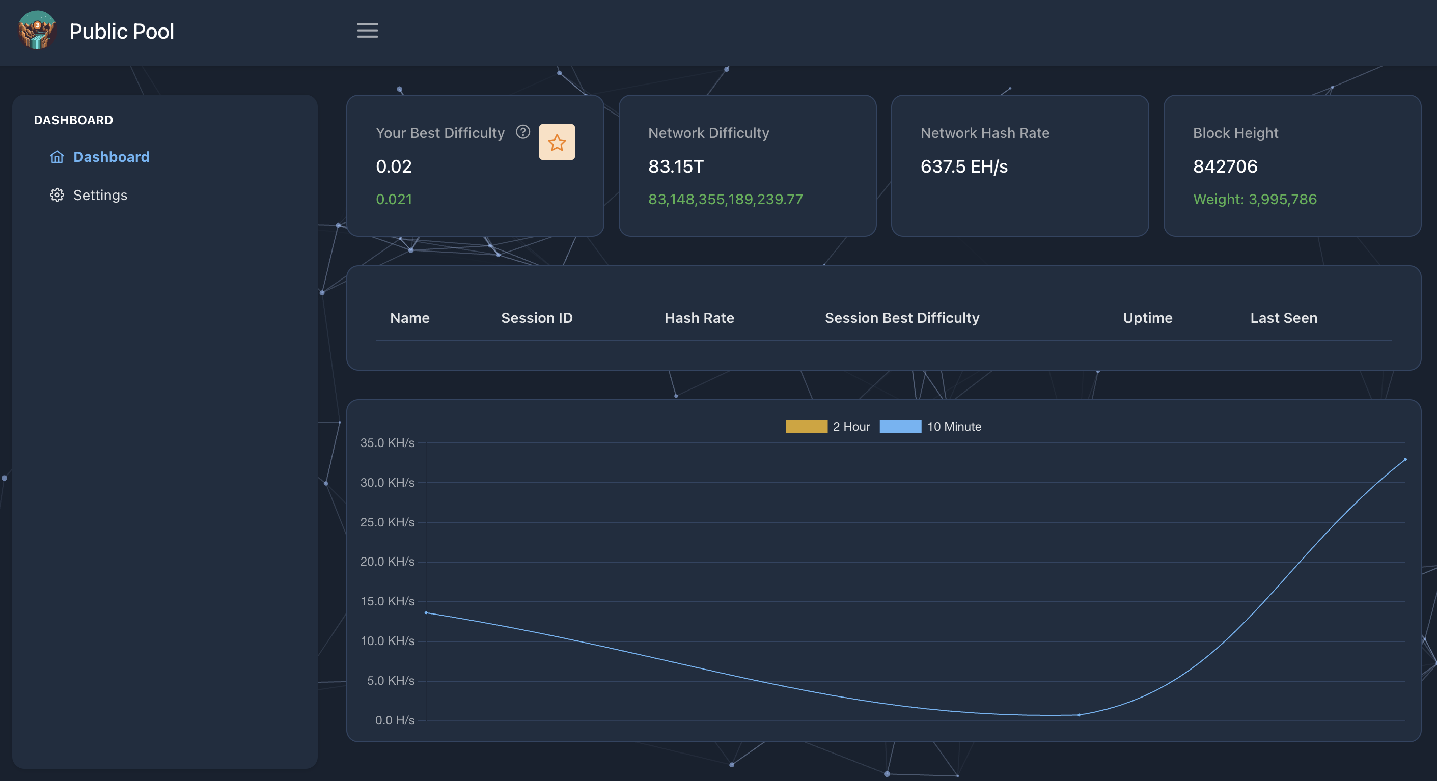The height and width of the screenshot is (781, 1437).
Task: Click the Public Pool title link
Action: pos(121,31)
